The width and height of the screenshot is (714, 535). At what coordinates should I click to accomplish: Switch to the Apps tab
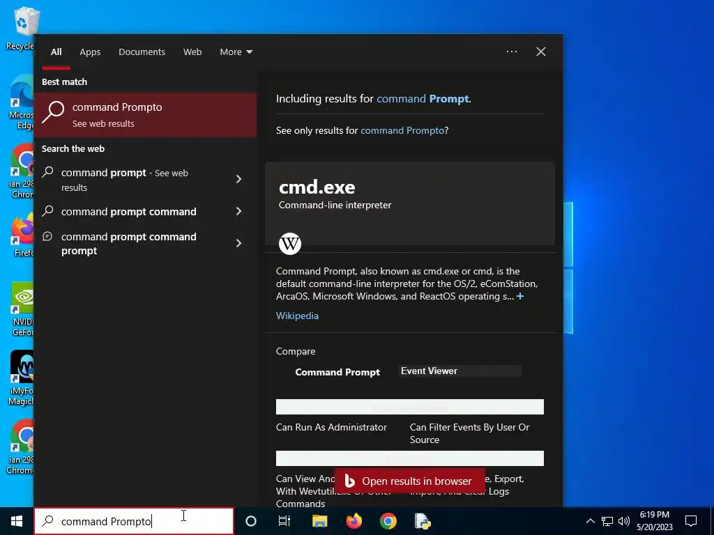90,52
